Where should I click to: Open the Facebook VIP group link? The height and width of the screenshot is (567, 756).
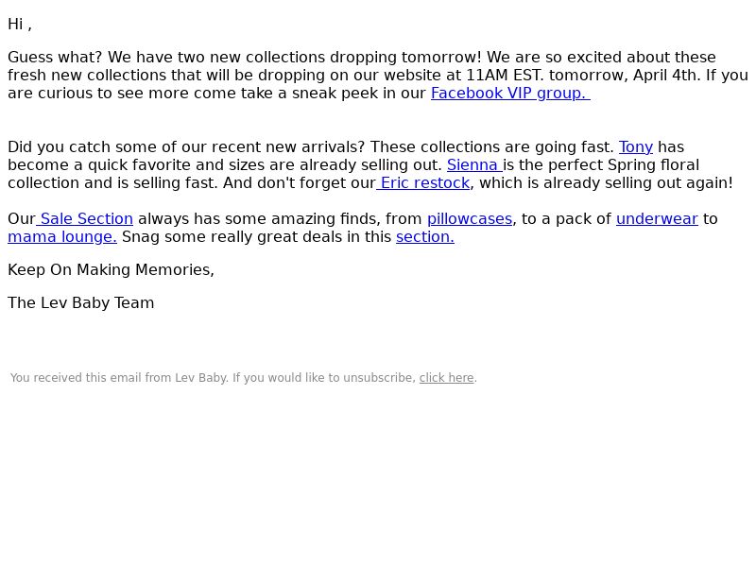510,93
